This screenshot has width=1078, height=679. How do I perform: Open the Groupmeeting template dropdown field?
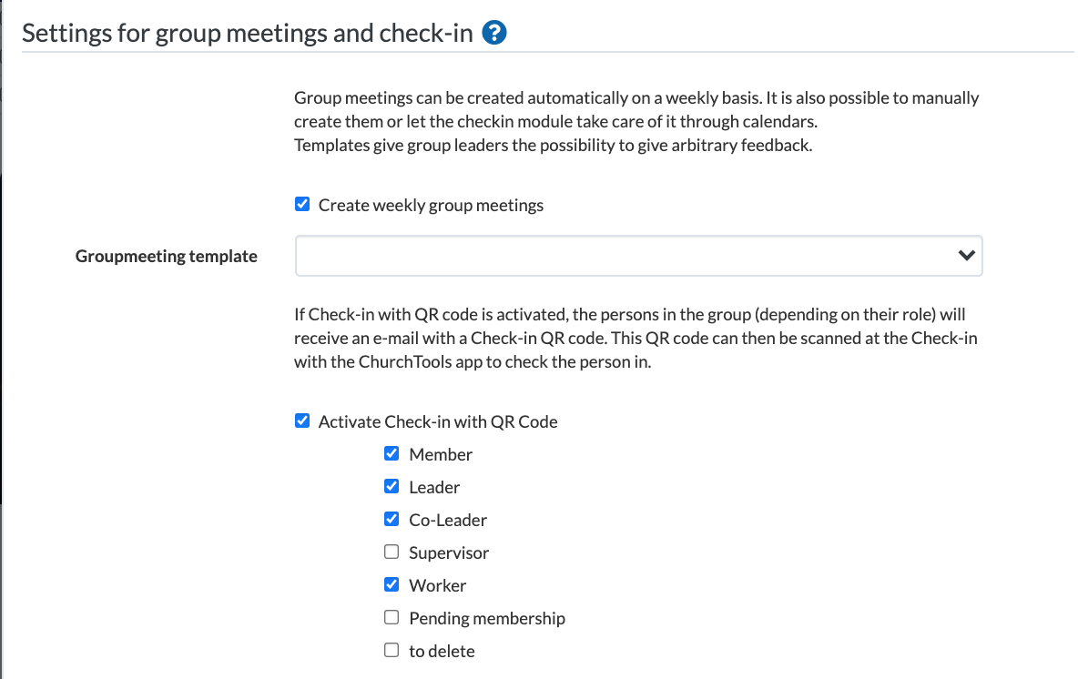pyautogui.click(x=638, y=256)
